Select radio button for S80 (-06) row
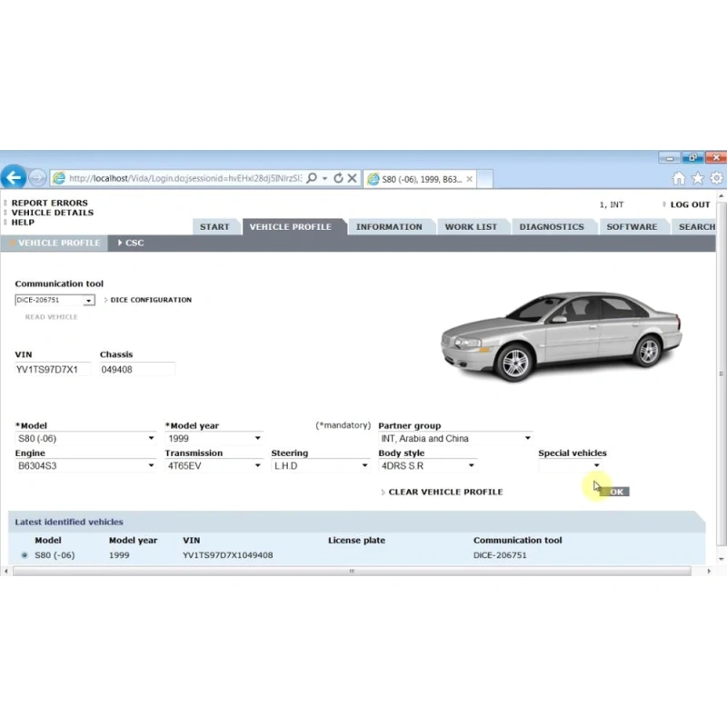This screenshot has width=727, height=727. 25,555
